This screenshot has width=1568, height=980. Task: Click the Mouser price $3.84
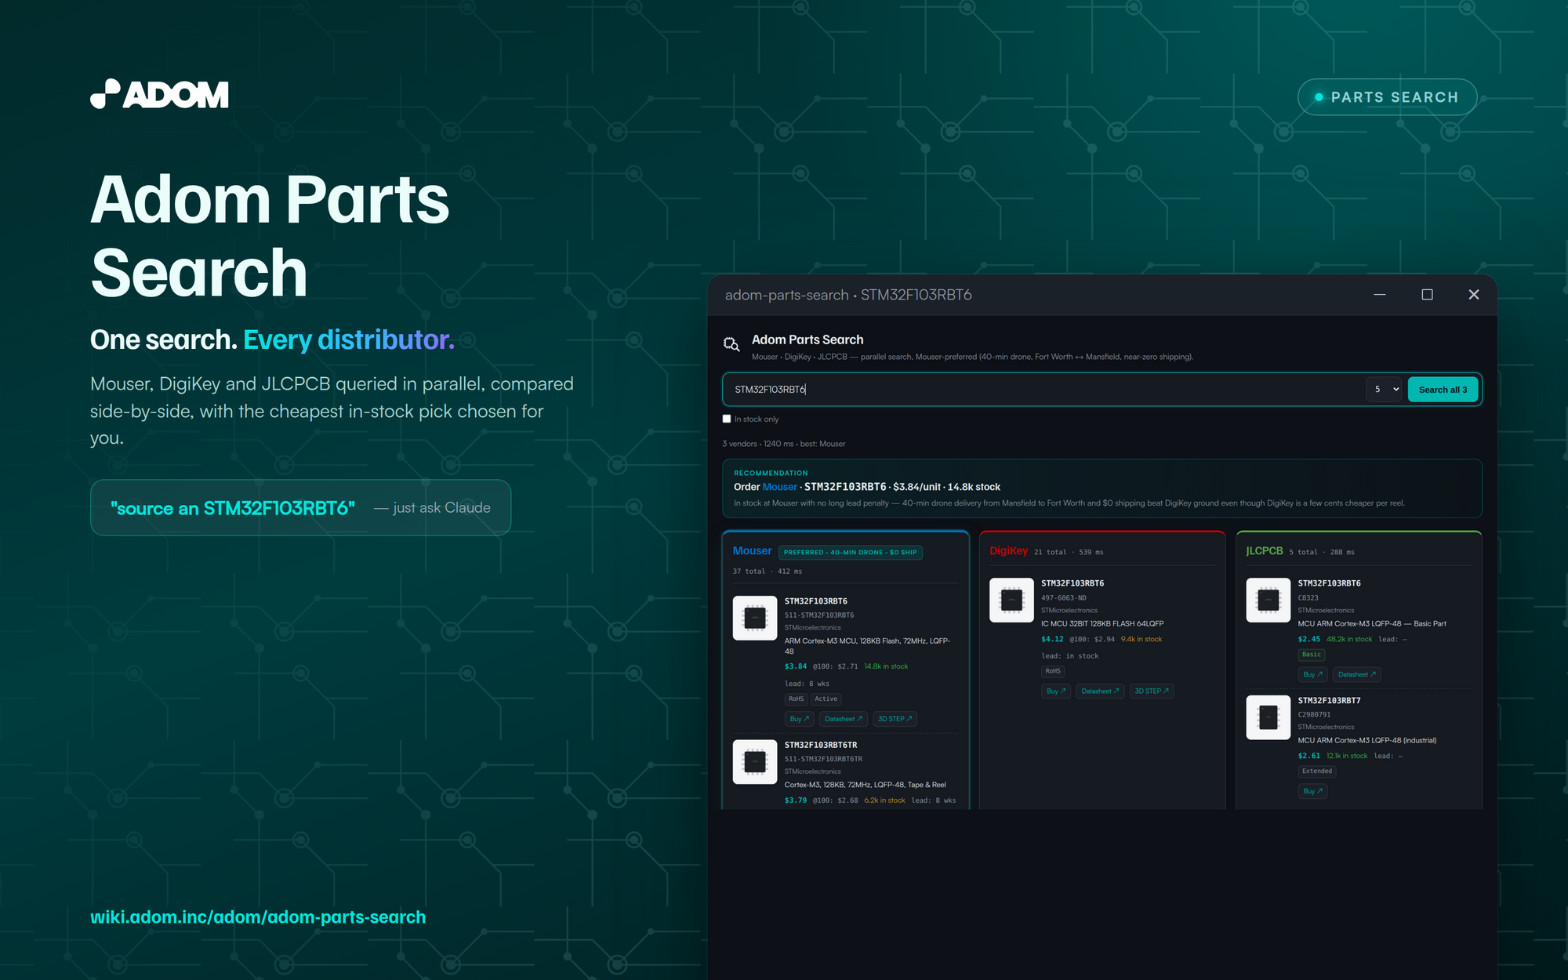click(795, 666)
